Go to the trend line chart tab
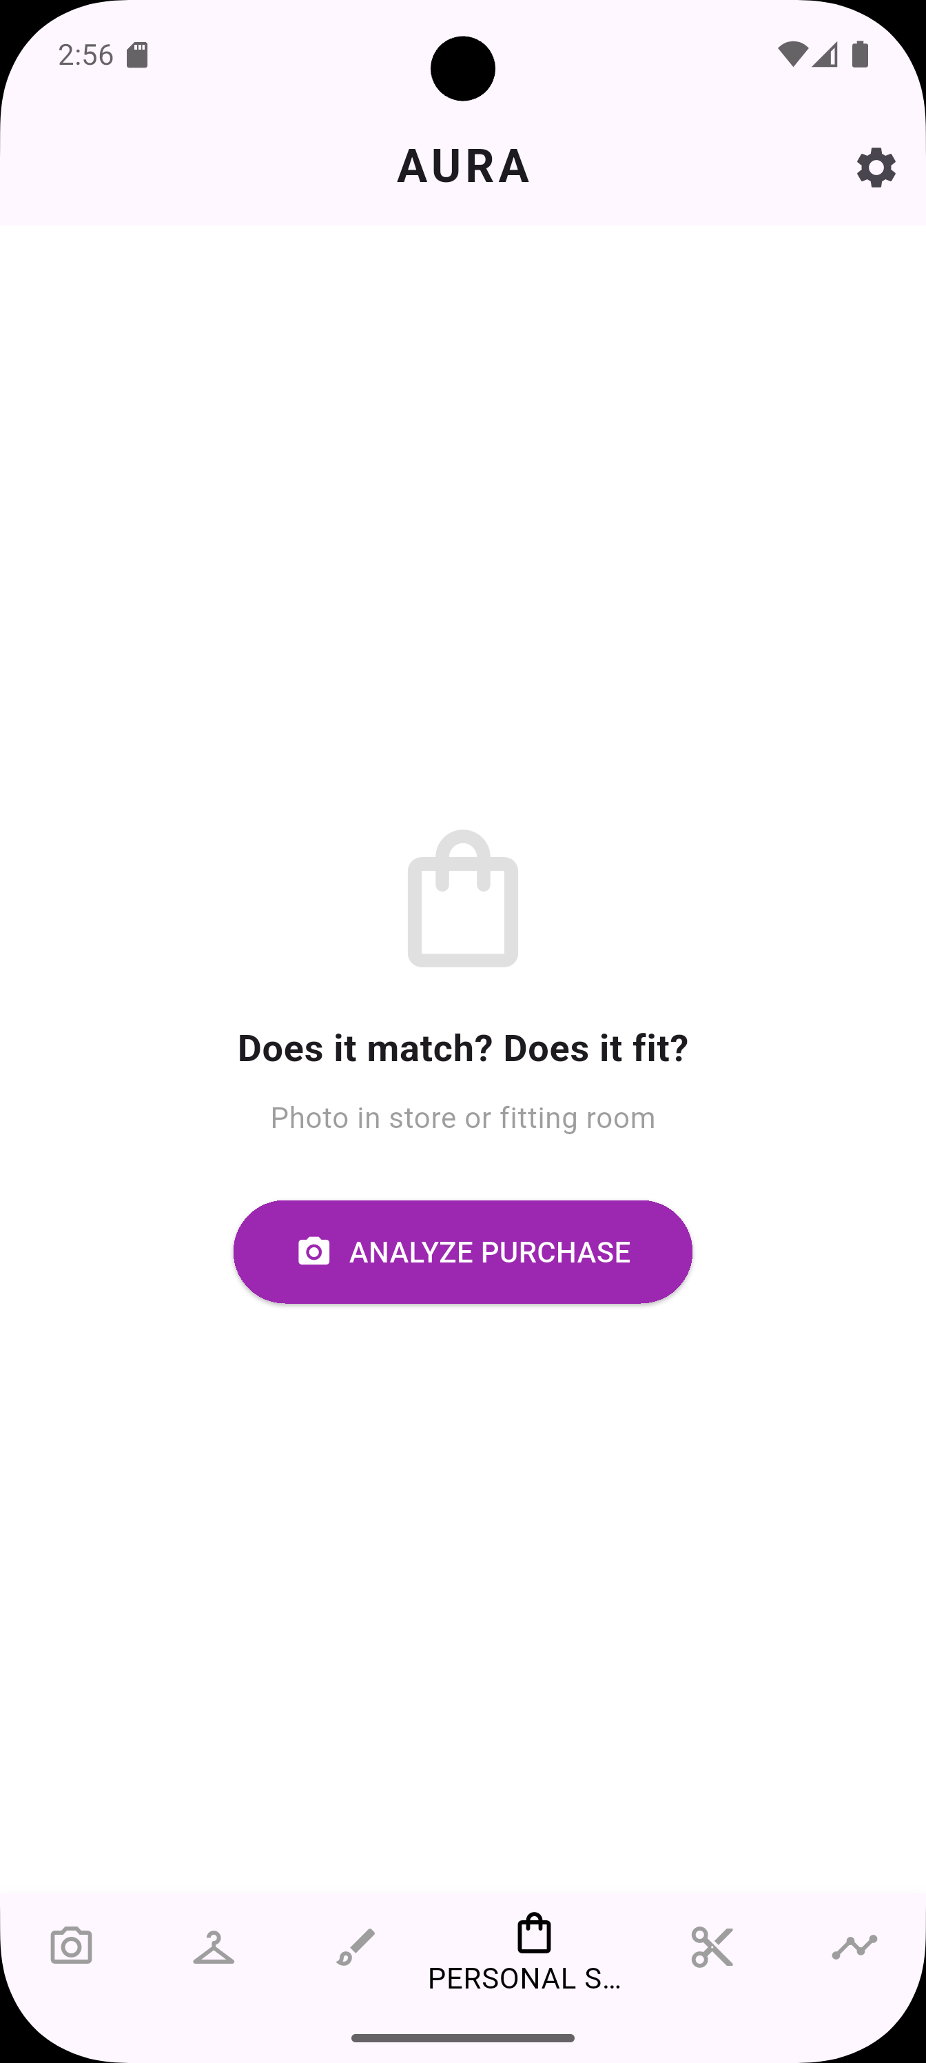Screen dimensions: 926x2063 (854, 1946)
